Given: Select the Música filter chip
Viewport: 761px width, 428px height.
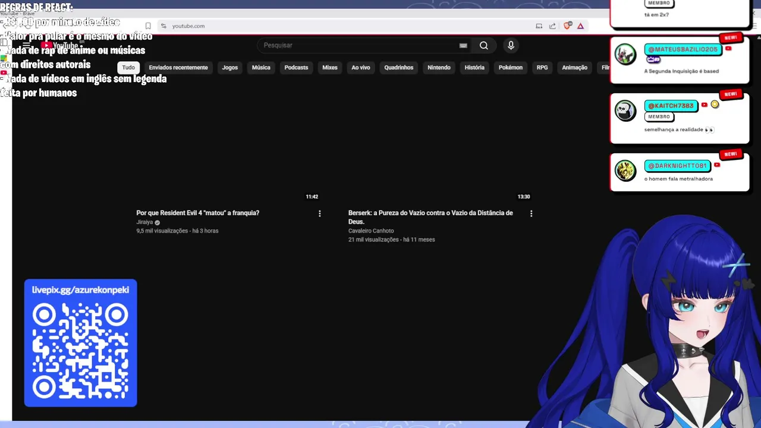Looking at the screenshot, I should click(x=261, y=68).
